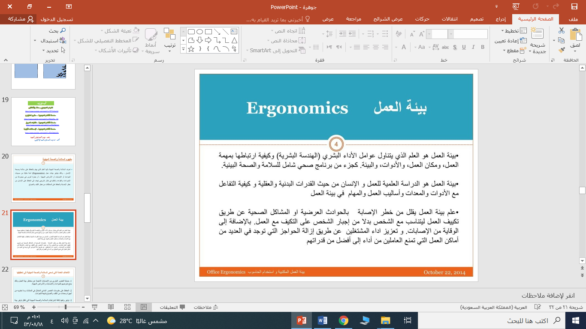586x329 pixels.
Task: Select the star shape in shapes gallery
Action: coord(191,49)
